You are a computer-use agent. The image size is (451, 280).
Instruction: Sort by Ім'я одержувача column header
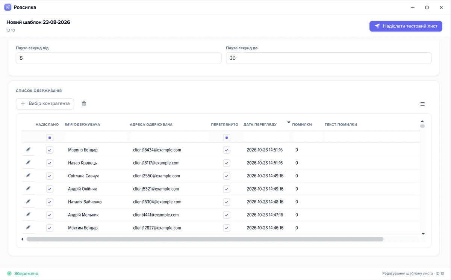click(x=83, y=124)
